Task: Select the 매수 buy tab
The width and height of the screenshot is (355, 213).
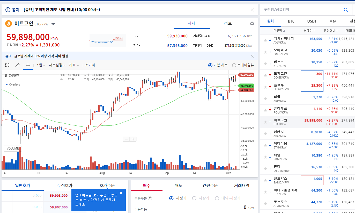Action: [x=147, y=186]
